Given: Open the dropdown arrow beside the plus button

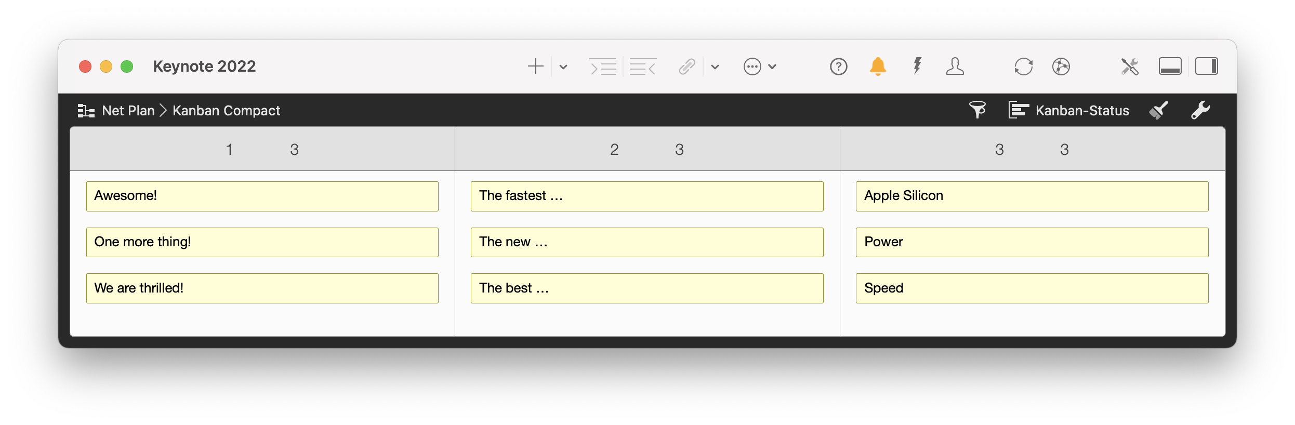Looking at the screenshot, I should coord(563,67).
